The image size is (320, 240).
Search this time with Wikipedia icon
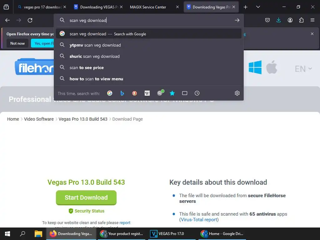point(147,93)
